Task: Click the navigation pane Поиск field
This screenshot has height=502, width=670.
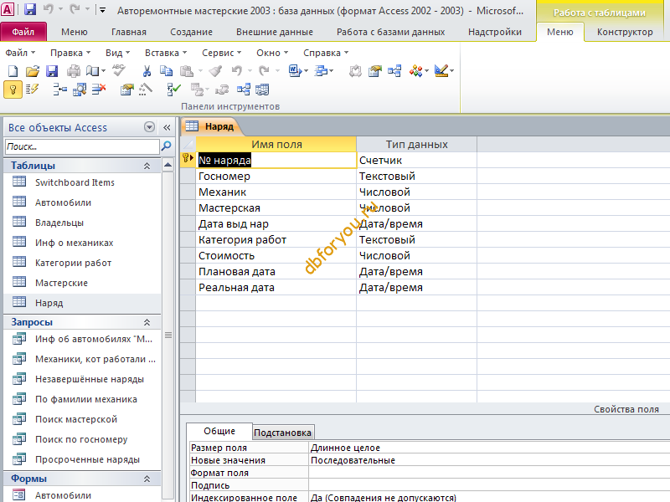Action: coord(82,146)
